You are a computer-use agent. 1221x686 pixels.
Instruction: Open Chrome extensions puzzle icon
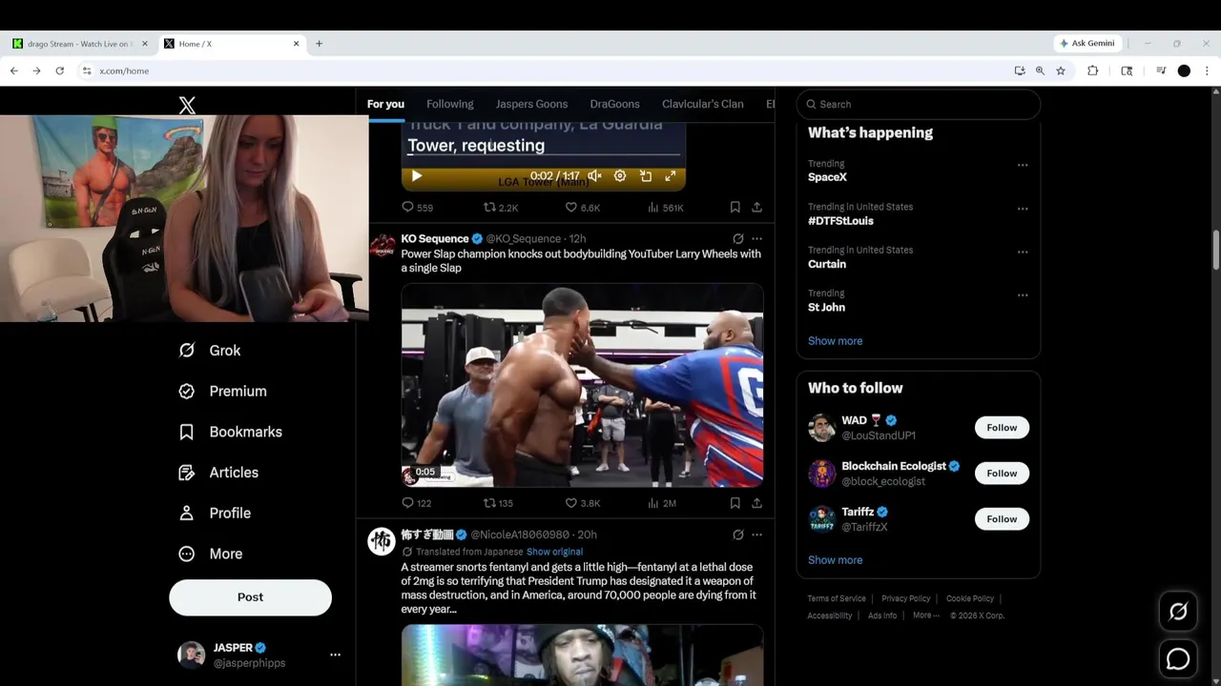(1093, 71)
